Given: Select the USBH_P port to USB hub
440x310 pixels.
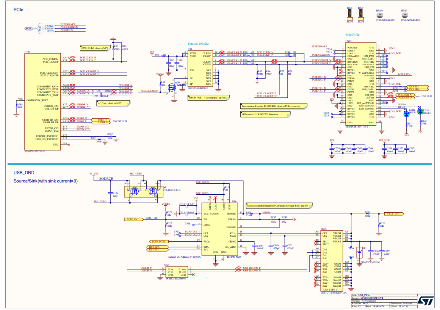Looking at the screenshot, I should click(101, 122).
